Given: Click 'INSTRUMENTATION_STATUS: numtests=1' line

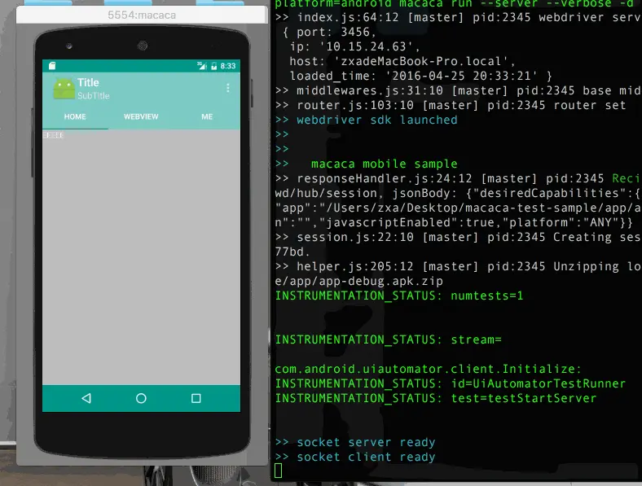Looking at the screenshot, I should [x=399, y=296].
